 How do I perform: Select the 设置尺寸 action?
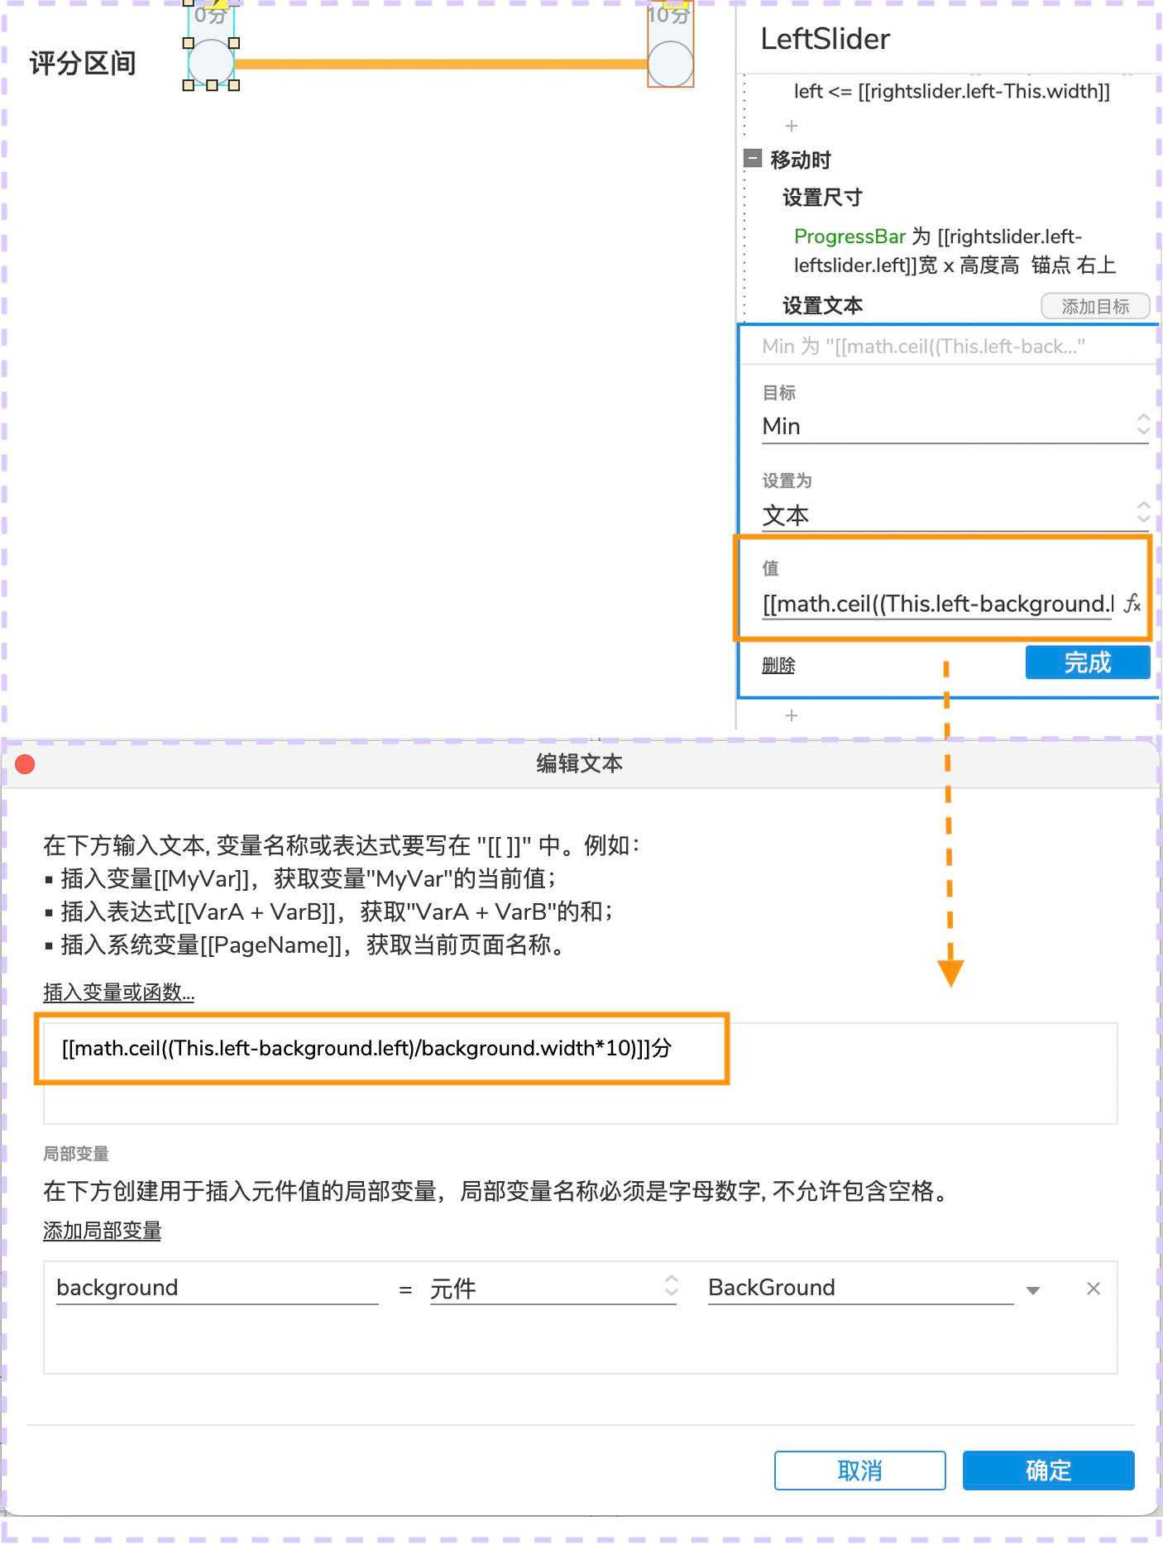point(822,198)
